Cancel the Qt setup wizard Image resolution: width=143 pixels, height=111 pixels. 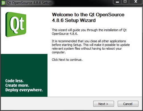[128, 104]
